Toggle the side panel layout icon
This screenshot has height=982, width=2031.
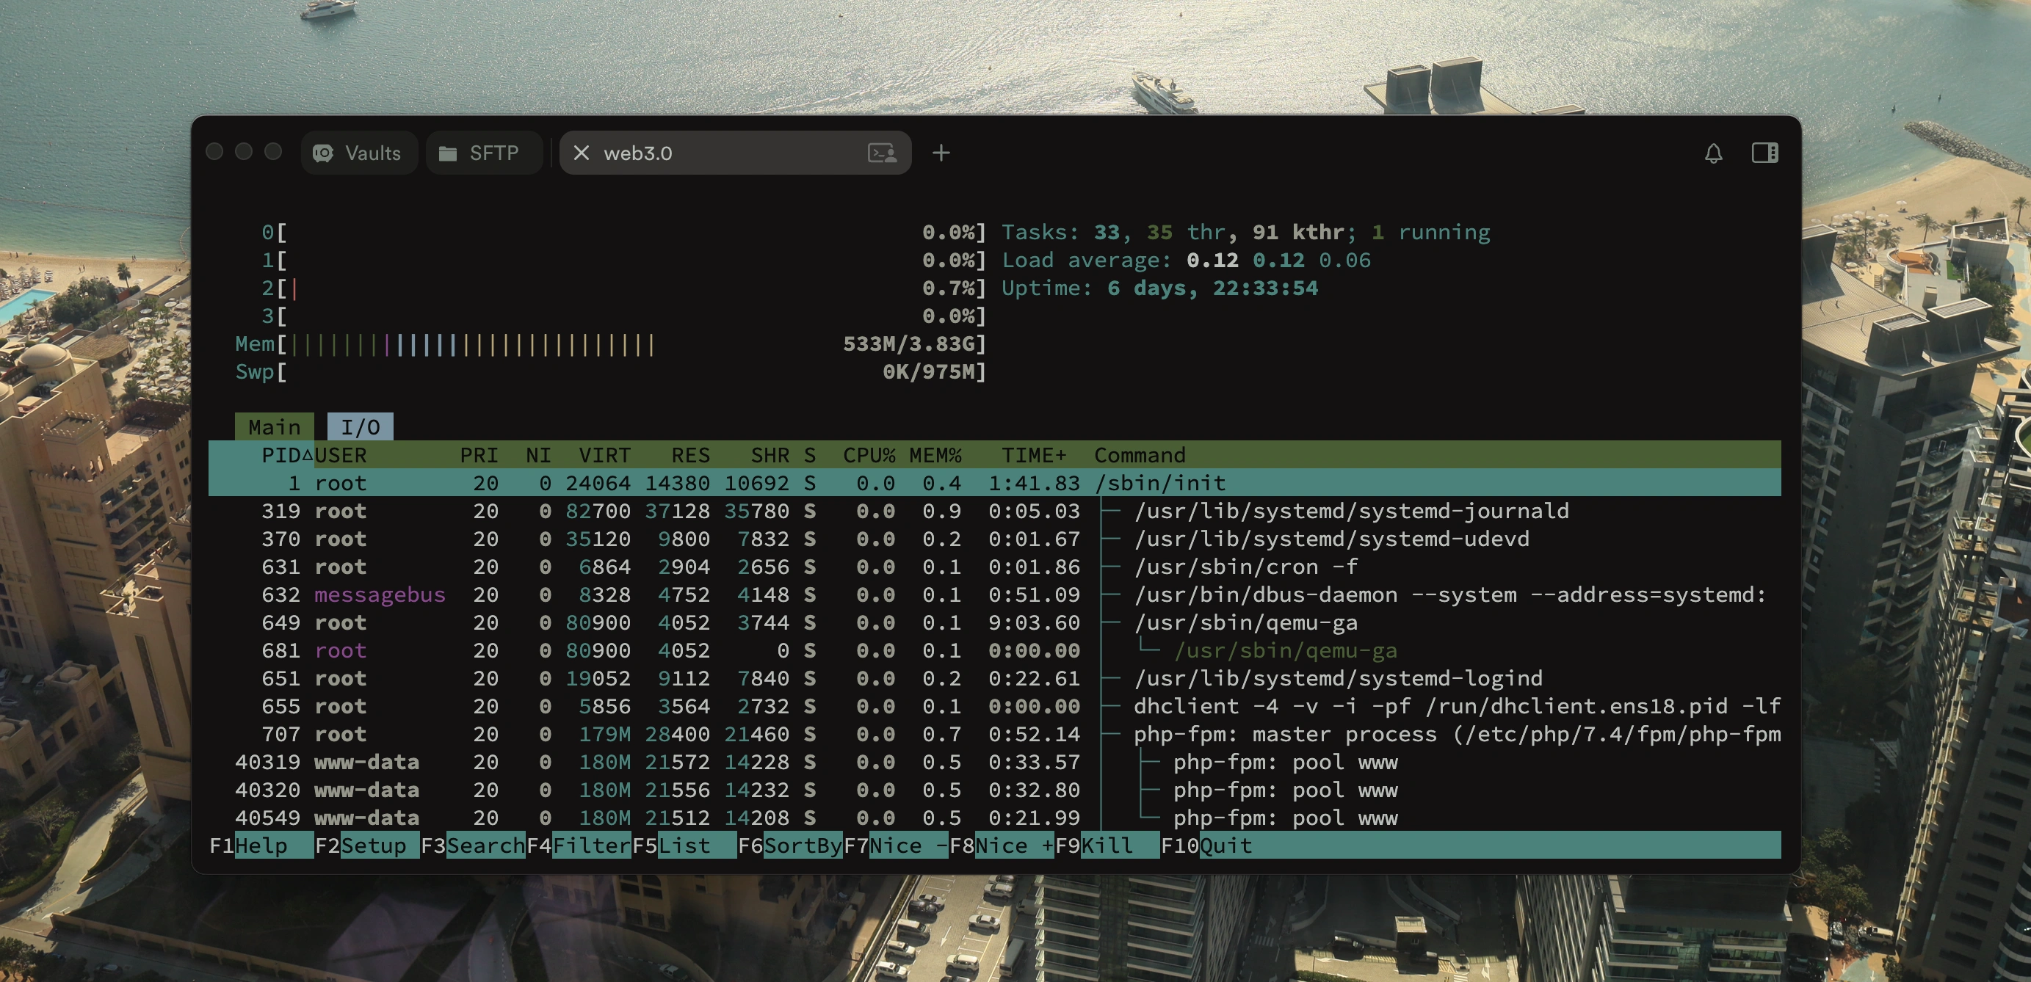coord(1764,153)
